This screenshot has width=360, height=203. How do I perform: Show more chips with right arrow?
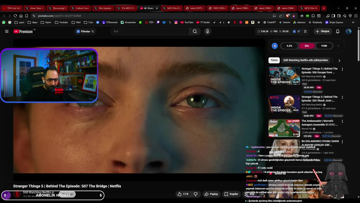(x=339, y=61)
